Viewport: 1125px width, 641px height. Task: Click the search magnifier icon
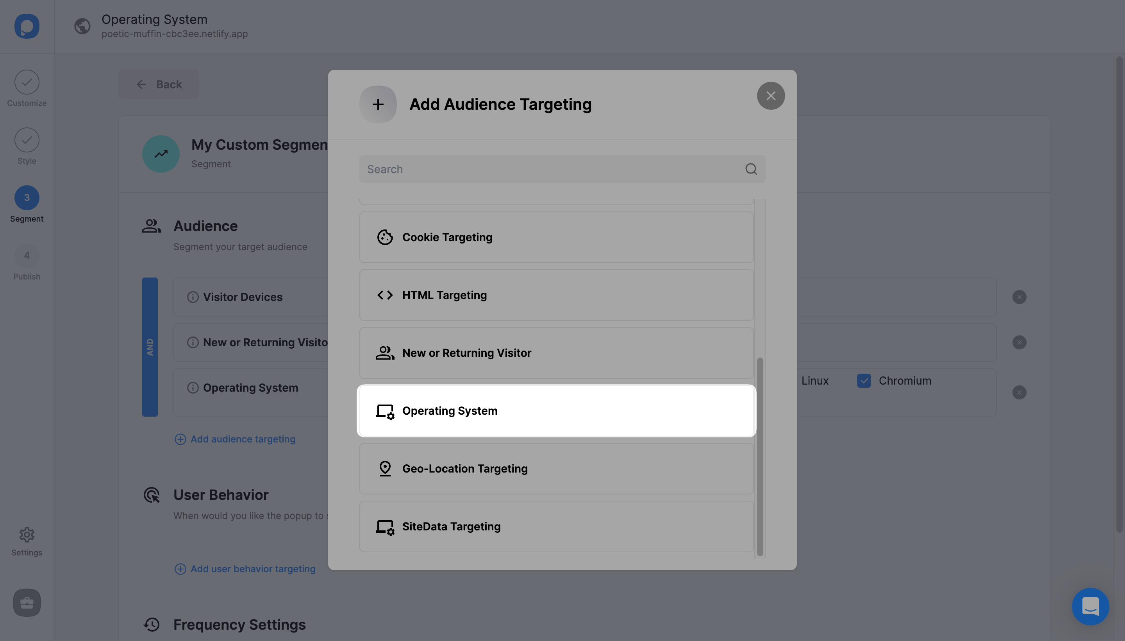click(x=751, y=169)
